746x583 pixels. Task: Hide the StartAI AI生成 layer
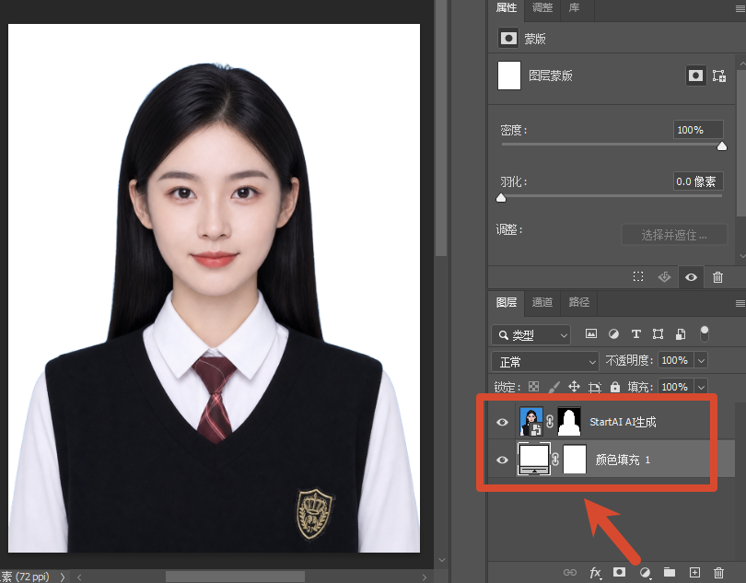point(502,422)
